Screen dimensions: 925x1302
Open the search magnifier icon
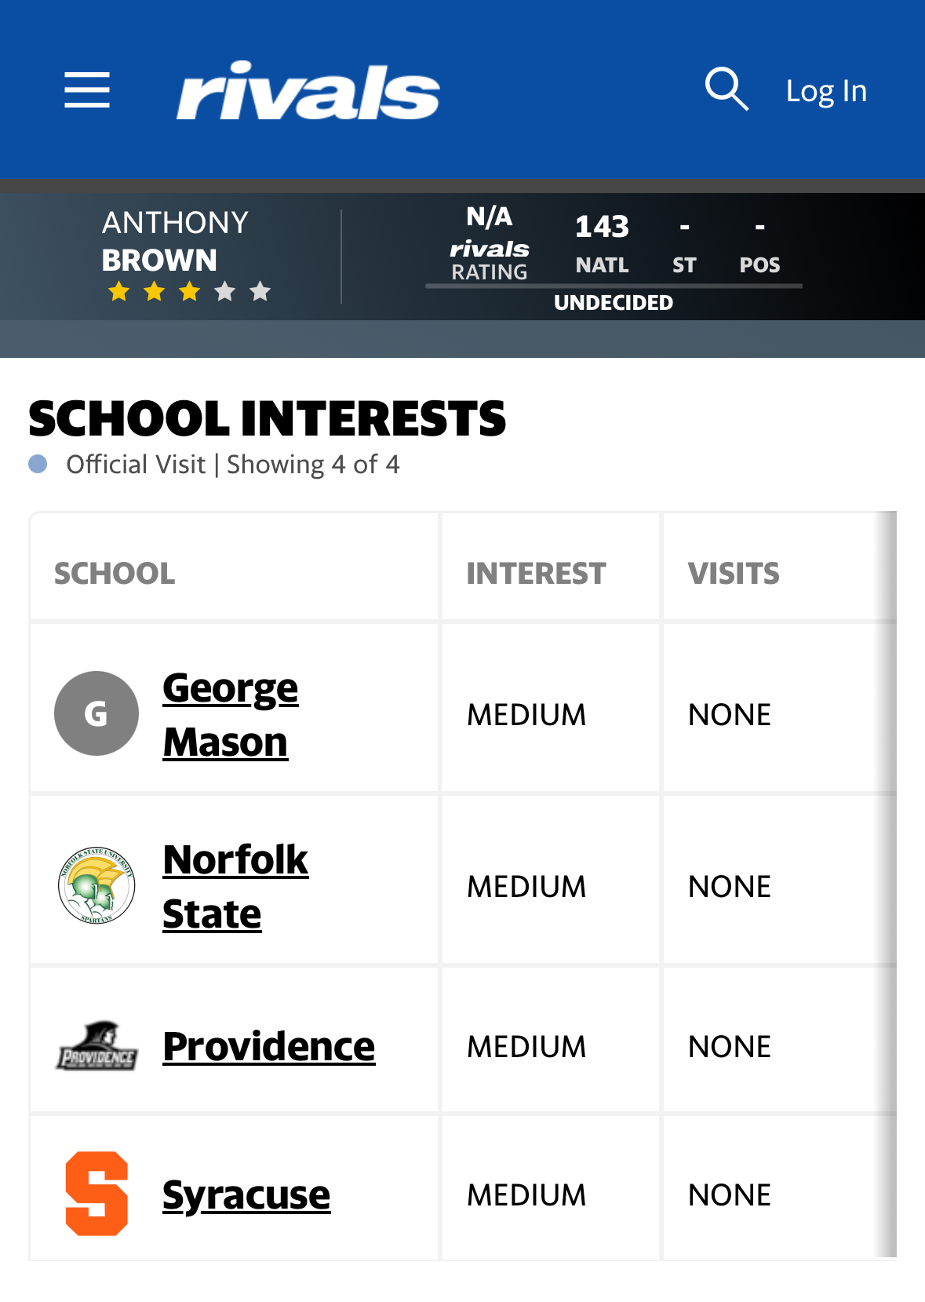click(x=727, y=89)
